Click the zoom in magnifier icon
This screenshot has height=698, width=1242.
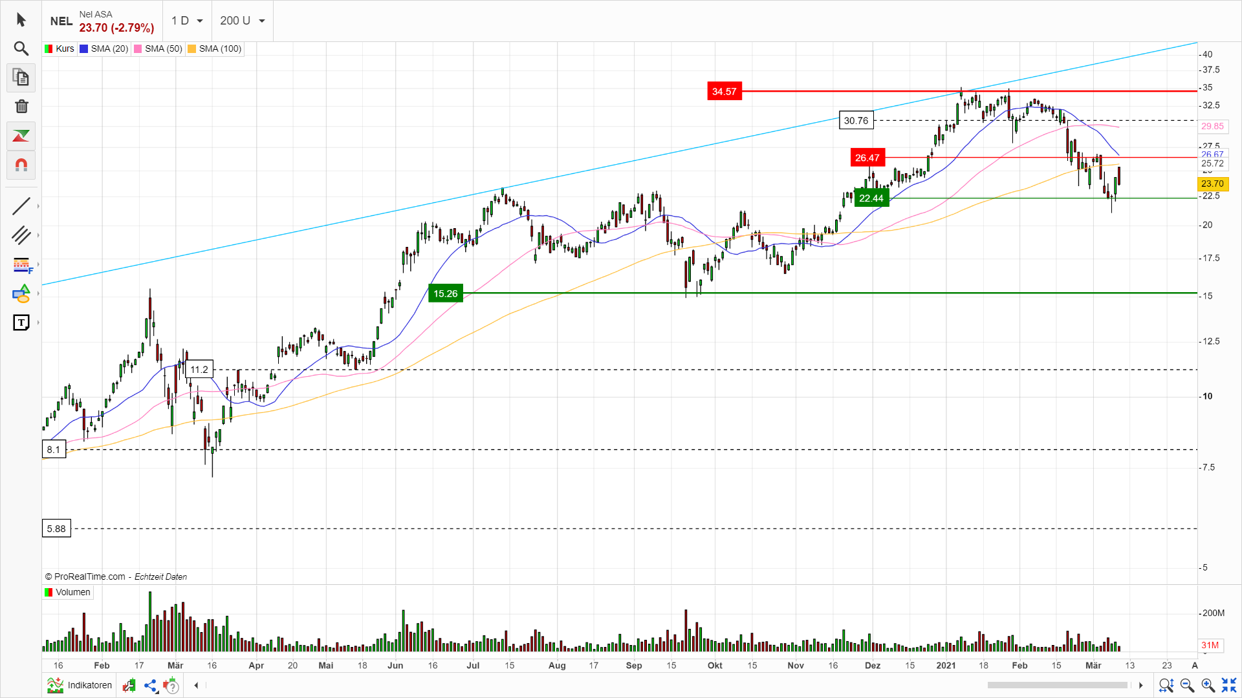1207,685
